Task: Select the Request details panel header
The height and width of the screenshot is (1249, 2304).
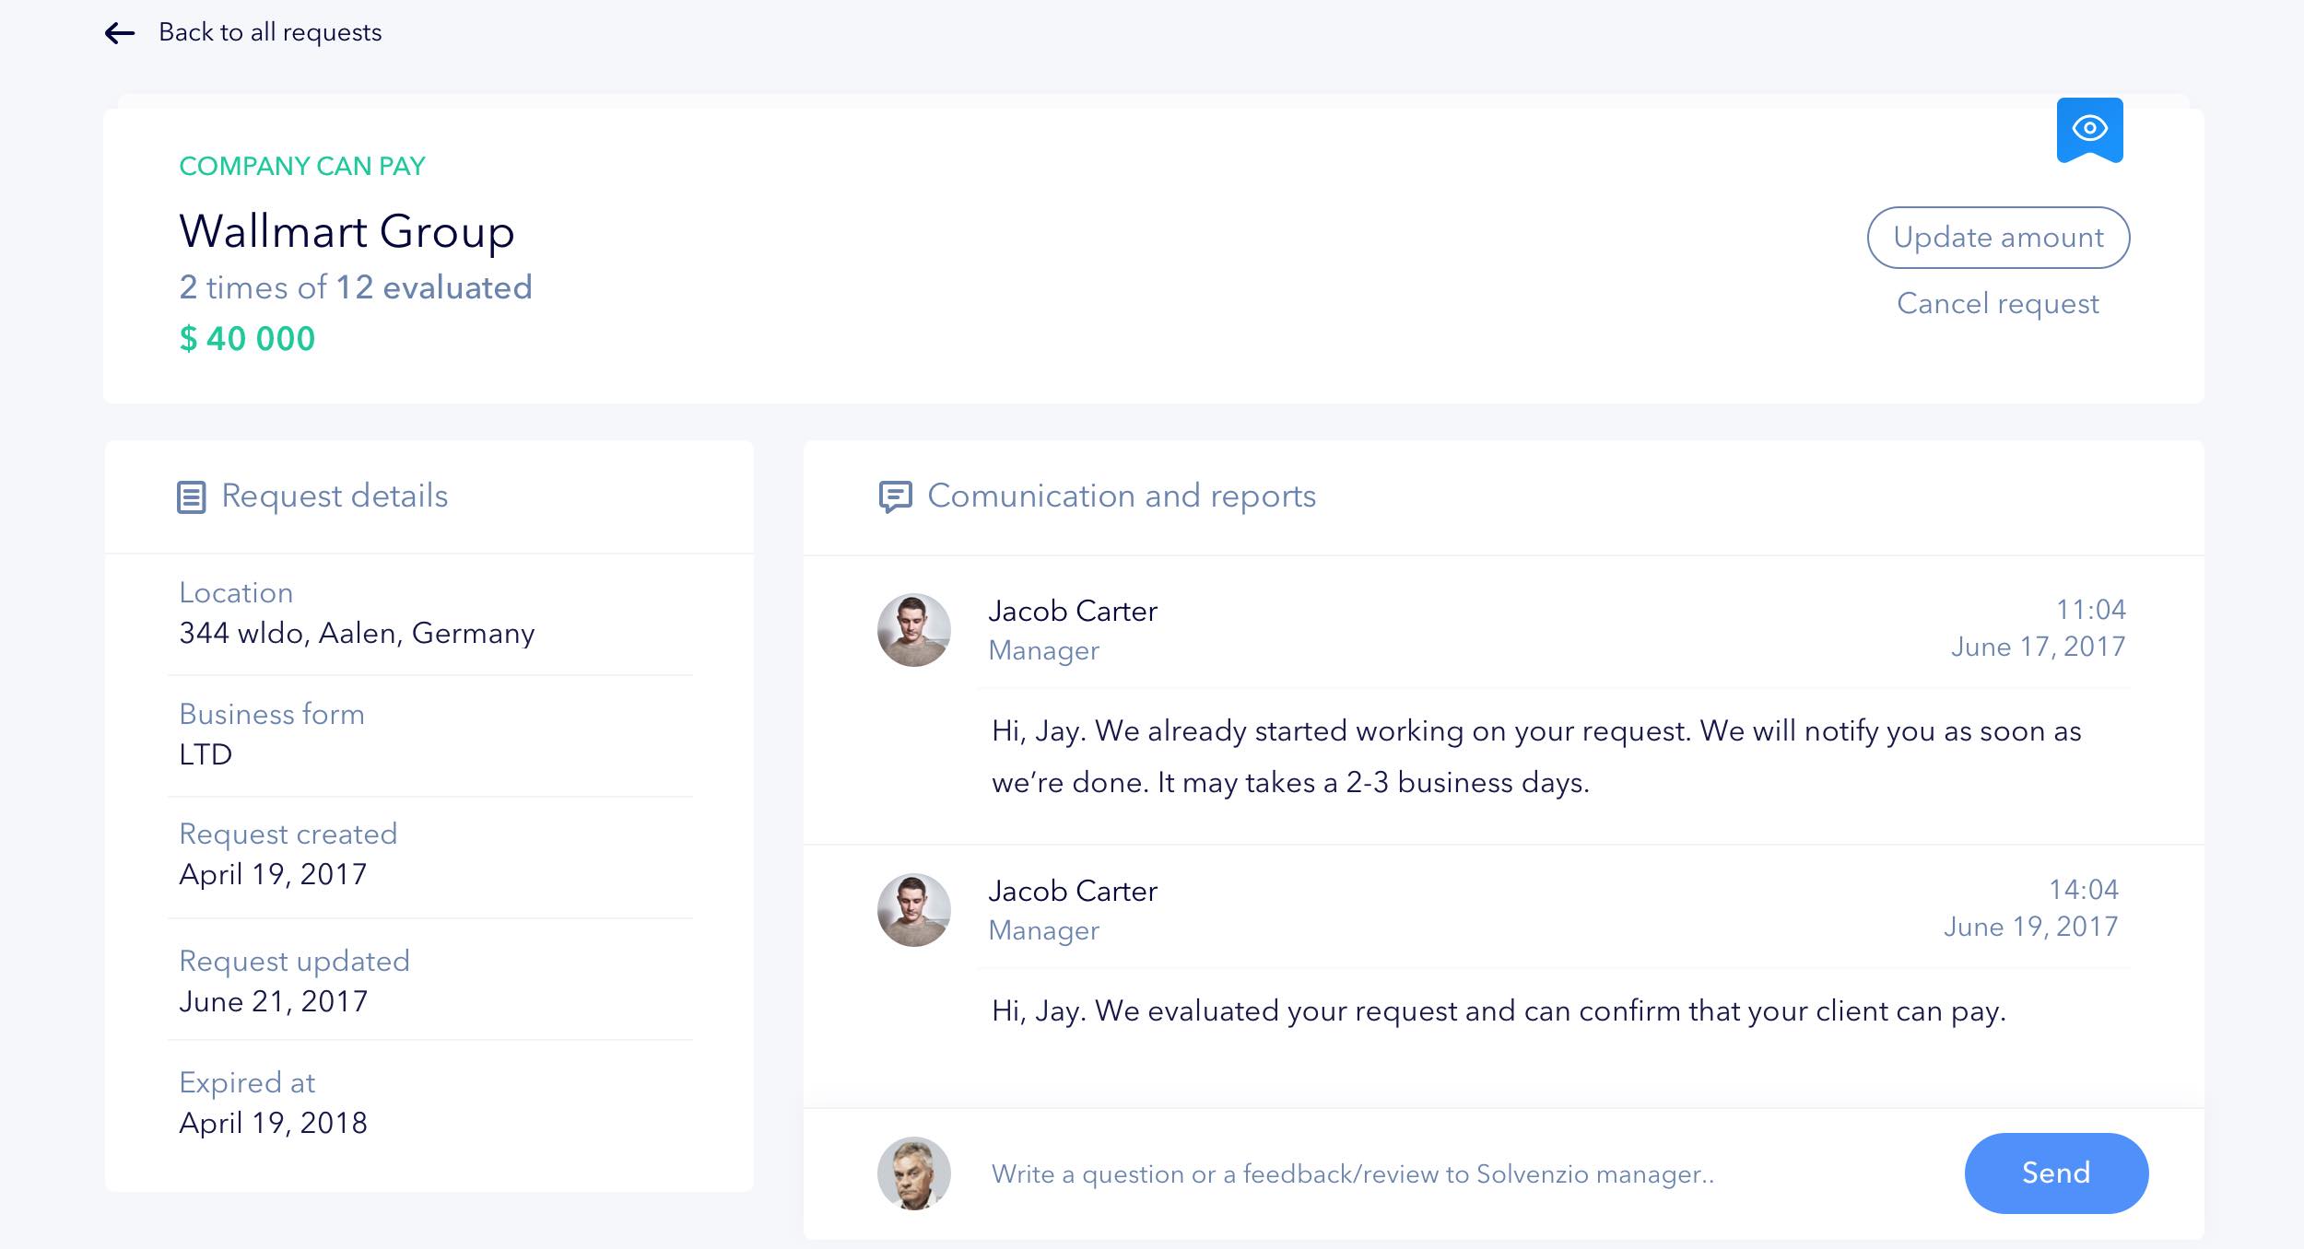Action: click(335, 496)
